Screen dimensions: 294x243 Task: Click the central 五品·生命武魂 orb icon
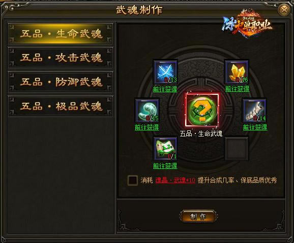pos(202,110)
